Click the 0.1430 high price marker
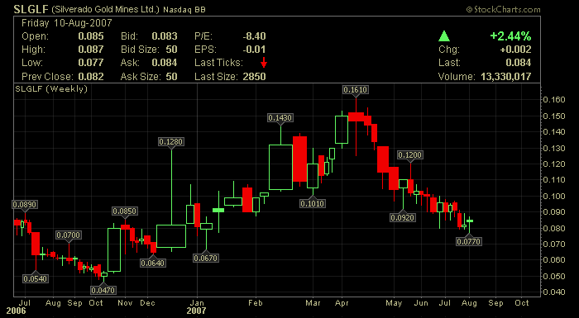Viewport: 579px width, 318px height. (x=280, y=118)
